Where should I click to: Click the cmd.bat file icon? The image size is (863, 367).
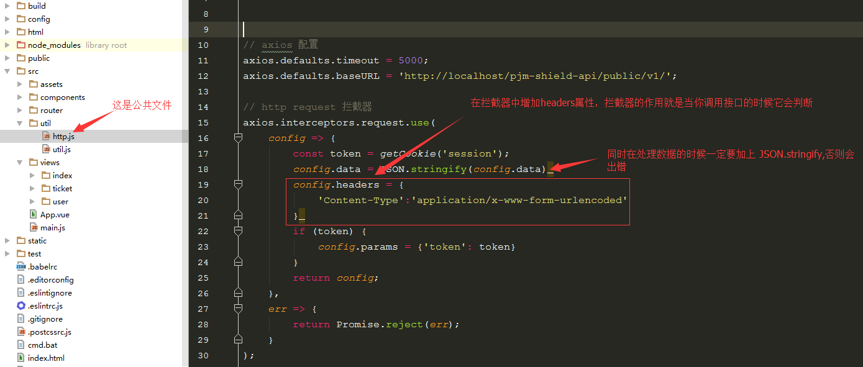21,345
